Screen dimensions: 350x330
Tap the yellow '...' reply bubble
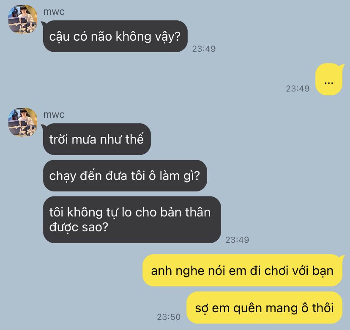pos(329,79)
